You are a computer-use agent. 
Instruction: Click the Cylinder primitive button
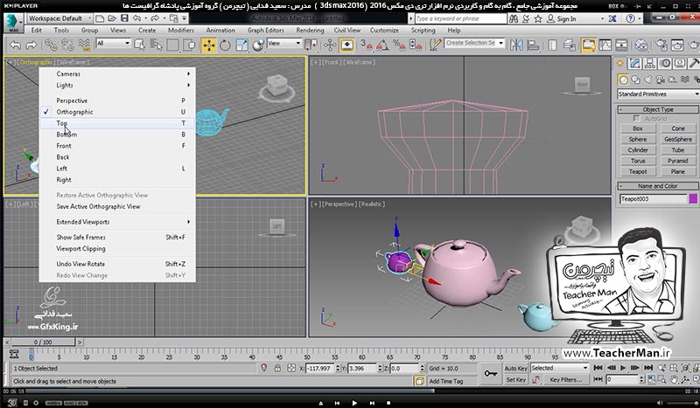pyautogui.click(x=638, y=149)
